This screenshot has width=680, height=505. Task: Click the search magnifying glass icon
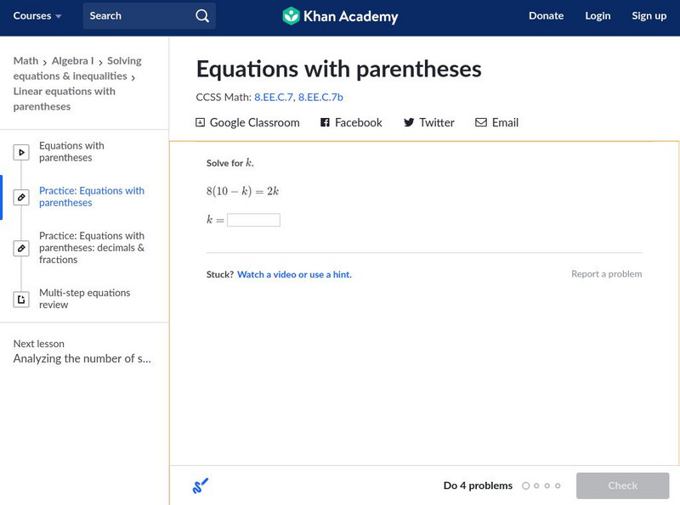pos(201,15)
